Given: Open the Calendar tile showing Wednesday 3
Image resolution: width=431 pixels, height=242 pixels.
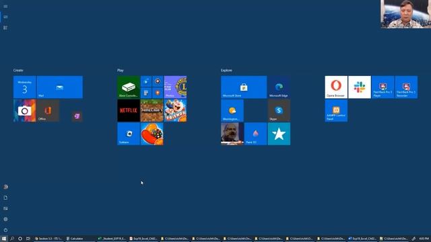Looking at the screenshot, I should 24,87.
